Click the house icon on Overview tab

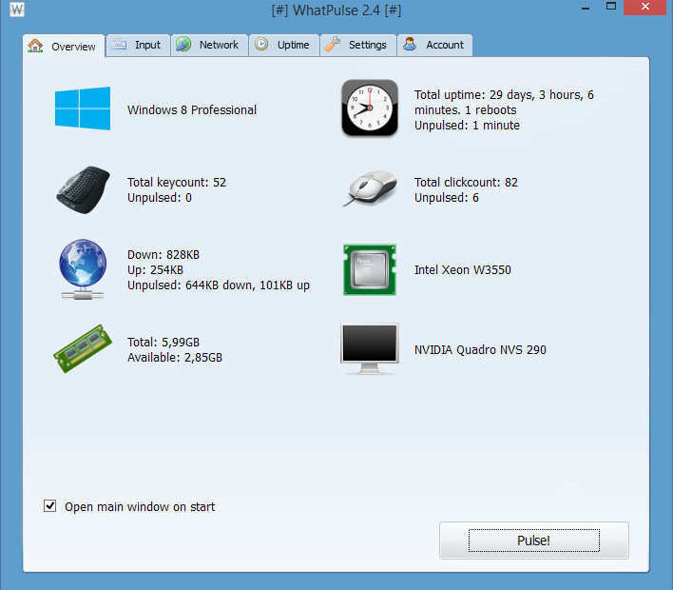coord(35,45)
